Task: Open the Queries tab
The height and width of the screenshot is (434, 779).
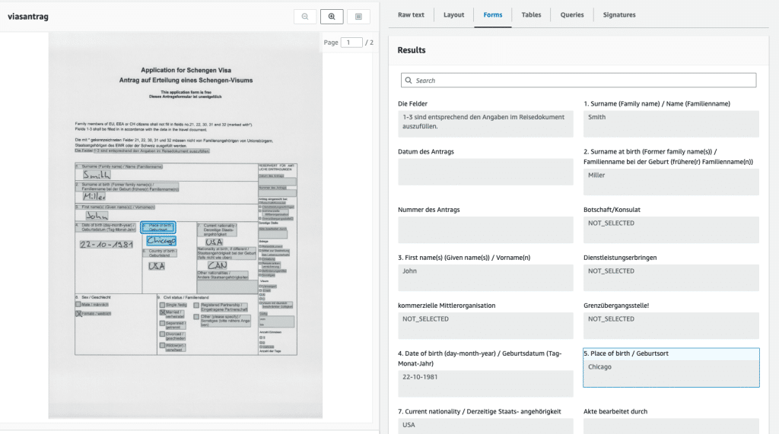Action: (572, 14)
